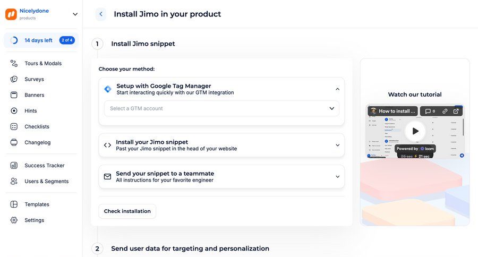
Task: Open the How to install video title
Action: coord(397,112)
